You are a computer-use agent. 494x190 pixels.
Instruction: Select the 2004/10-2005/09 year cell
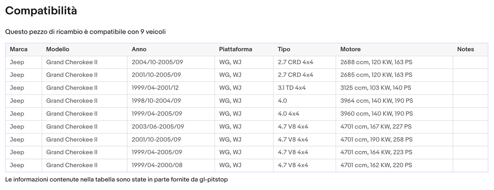pos(157,62)
